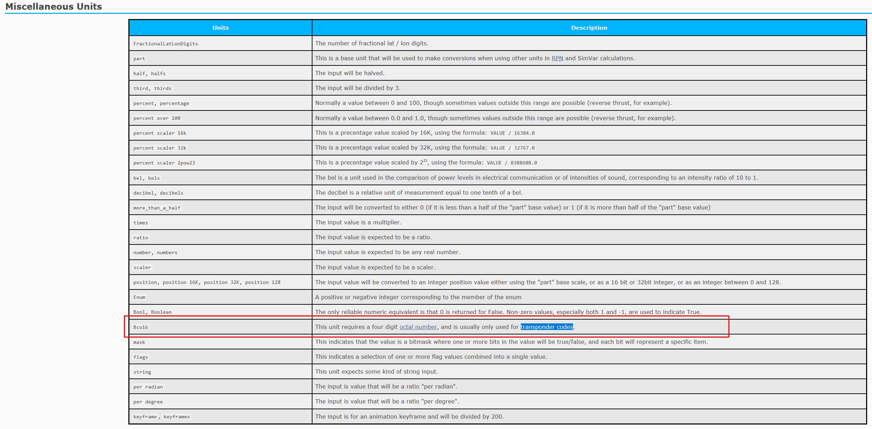Click the Description column header
Viewport: 872px width, 429px height.
coord(589,28)
